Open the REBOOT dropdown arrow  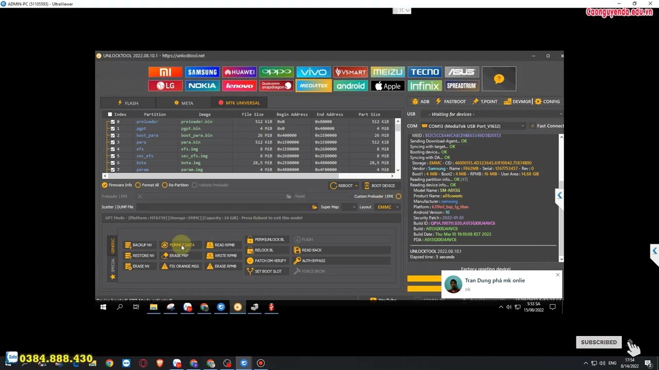356,186
